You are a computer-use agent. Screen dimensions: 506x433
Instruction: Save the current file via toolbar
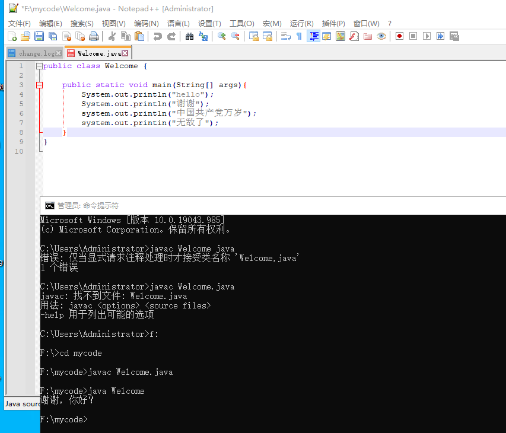click(39, 36)
